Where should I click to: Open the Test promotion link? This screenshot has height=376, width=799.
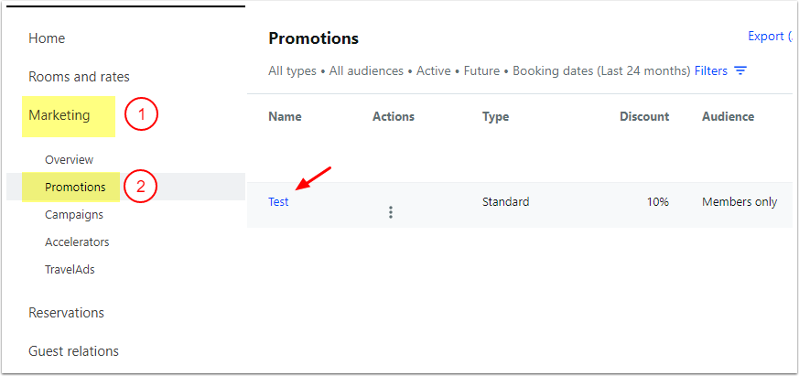(x=278, y=202)
